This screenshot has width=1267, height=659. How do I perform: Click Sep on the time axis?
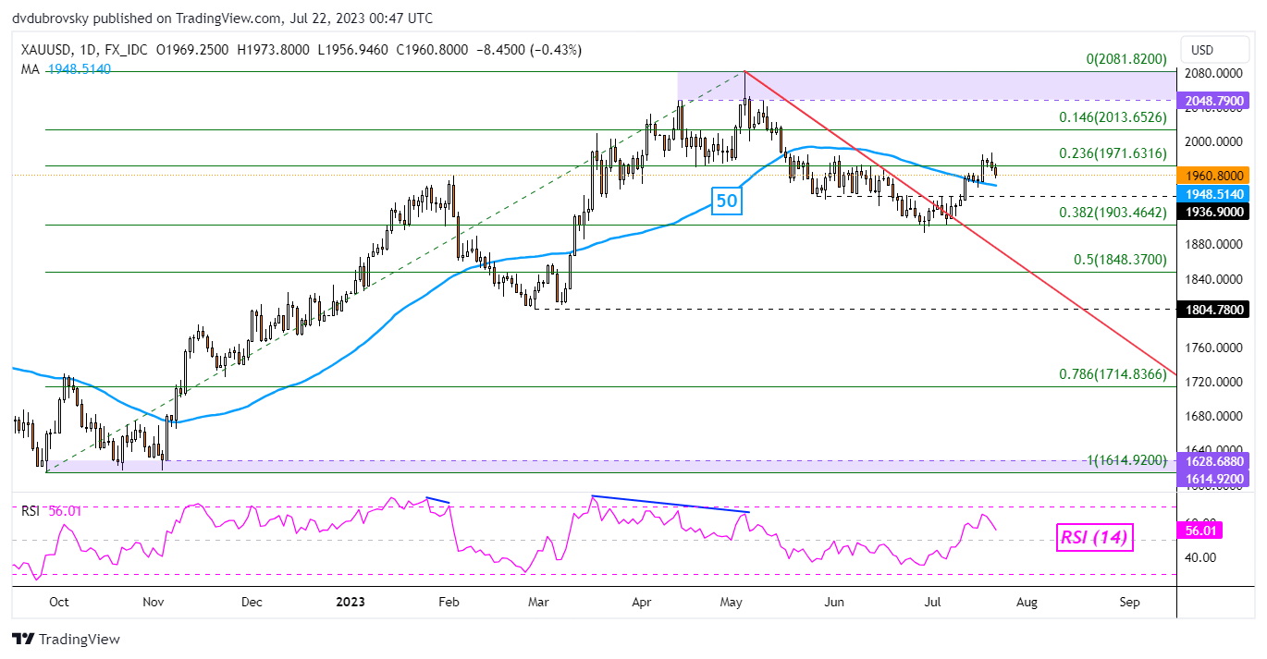(x=1128, y=602)
